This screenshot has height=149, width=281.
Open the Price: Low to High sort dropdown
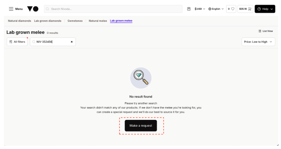(258, 42)
